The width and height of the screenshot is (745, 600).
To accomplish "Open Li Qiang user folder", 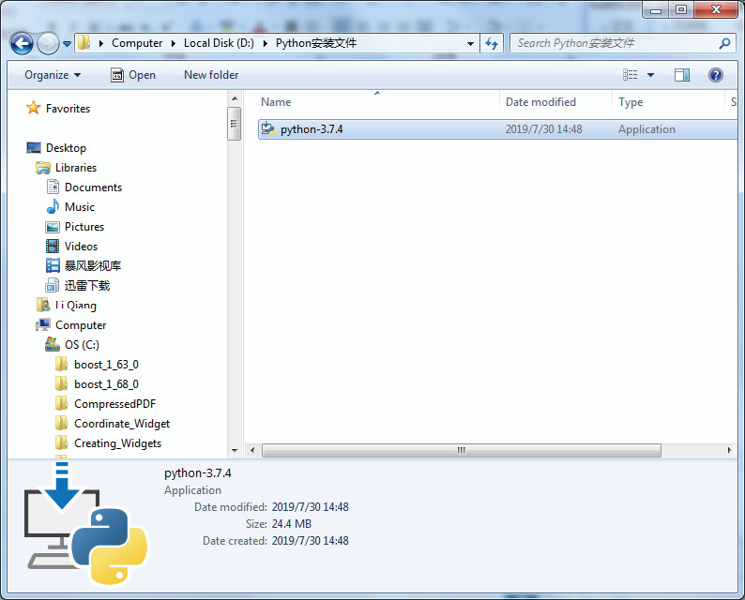I will [x=76, y=306].
